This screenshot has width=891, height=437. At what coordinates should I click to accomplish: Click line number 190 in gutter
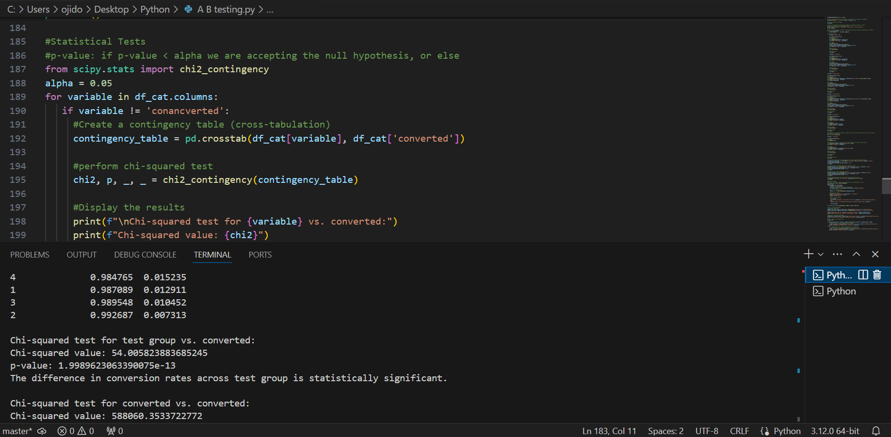click(18, 111)
